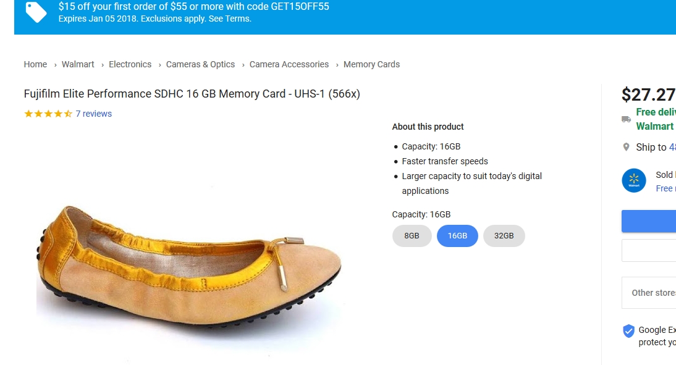Select the 16GB capacity option
This screenshot has width=676, height=365.
click(x=457, y=236)
